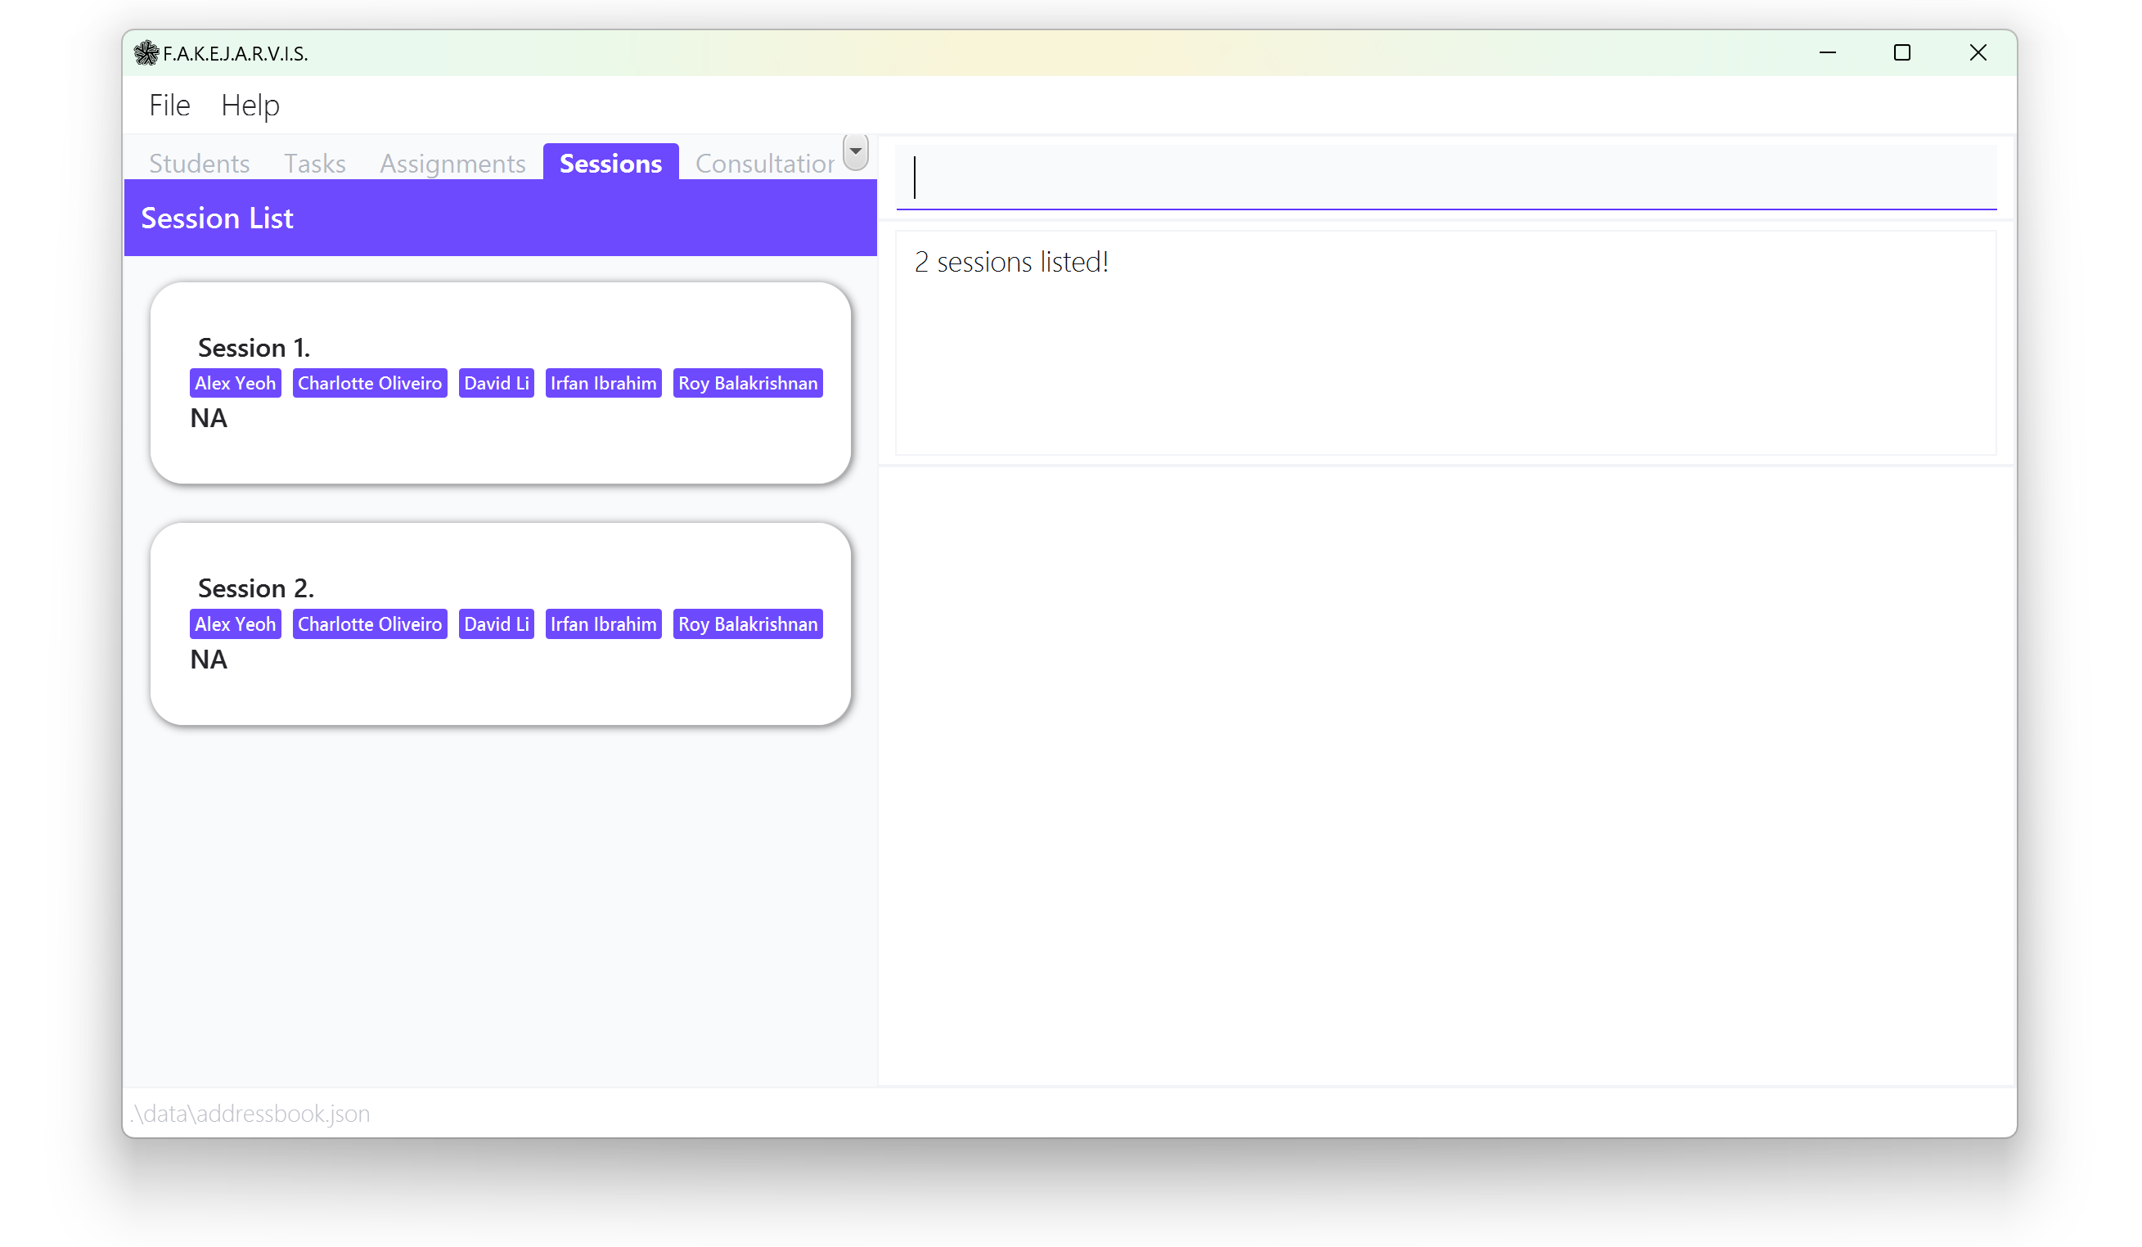Focus the command input box
Viewport: 2142px width, 1247px height.
point(1446,178)
